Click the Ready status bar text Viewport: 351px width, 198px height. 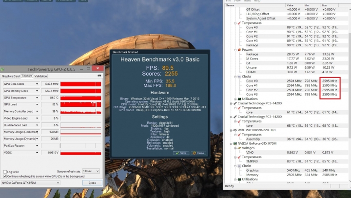click(x=230, y=186)
